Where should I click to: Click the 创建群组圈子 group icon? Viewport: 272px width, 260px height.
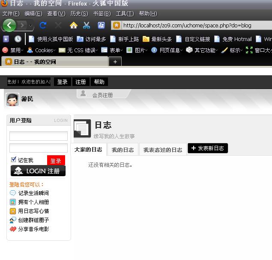pos(13,220)
